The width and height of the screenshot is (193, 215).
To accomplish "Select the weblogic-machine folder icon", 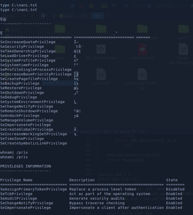I will click(x=142, y=29).
